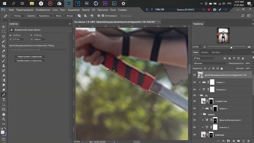
Task: Select the Lasso tool
Action: pyautogui.click(x=4, y=37)
